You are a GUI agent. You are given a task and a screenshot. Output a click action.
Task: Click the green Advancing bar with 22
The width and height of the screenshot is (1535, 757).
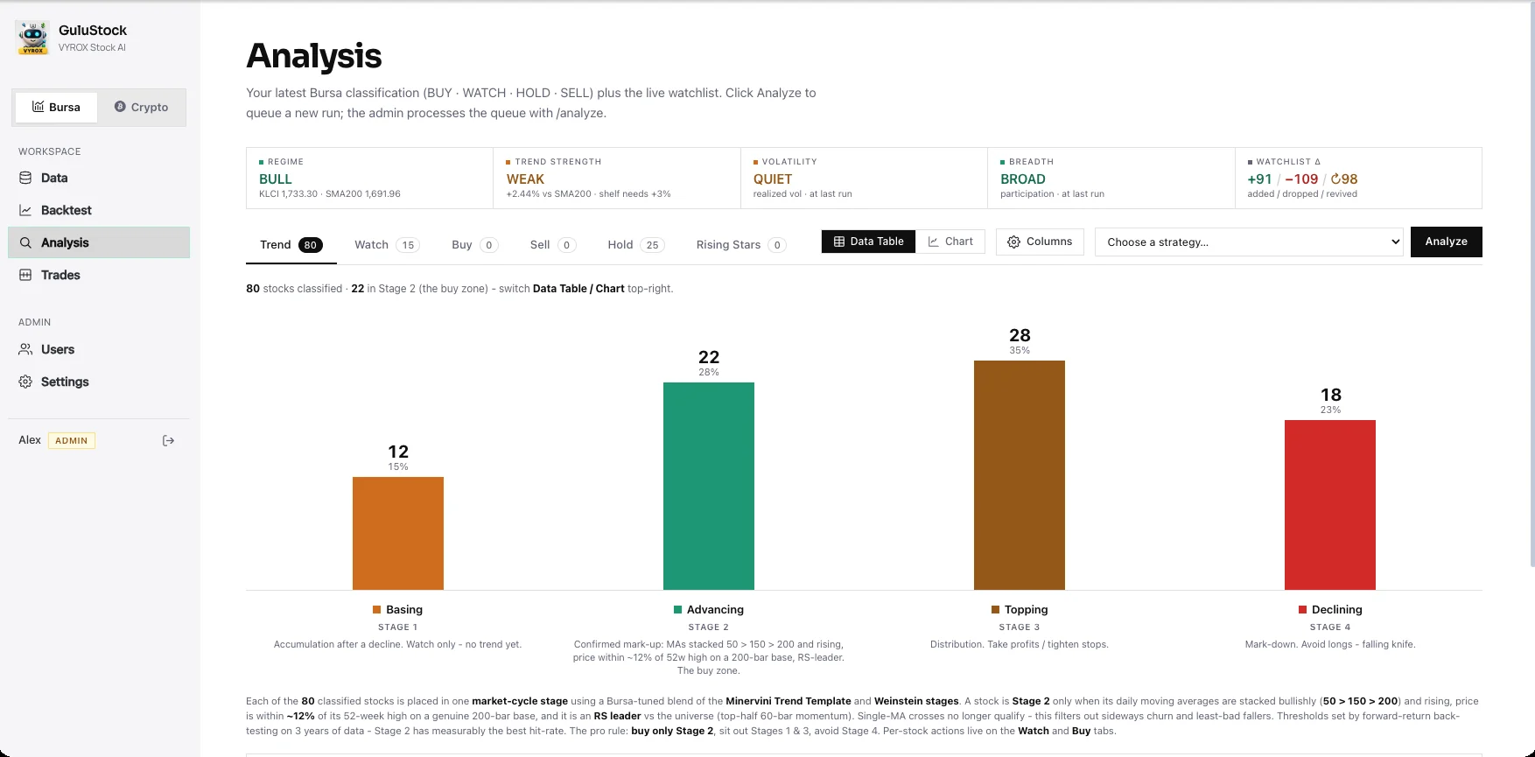coord(709,486)
